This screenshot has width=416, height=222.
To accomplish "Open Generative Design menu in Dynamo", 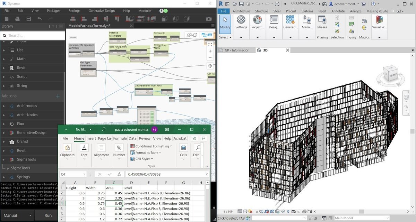I will tap(101, 11).
